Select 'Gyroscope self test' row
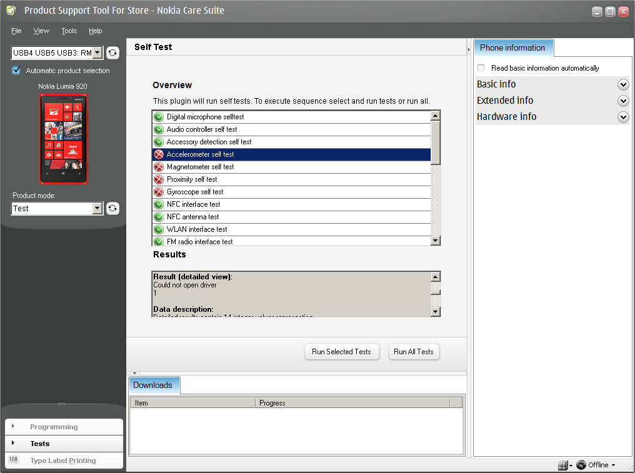The height and width of the screenshot is (473, 635). (292, 192)
